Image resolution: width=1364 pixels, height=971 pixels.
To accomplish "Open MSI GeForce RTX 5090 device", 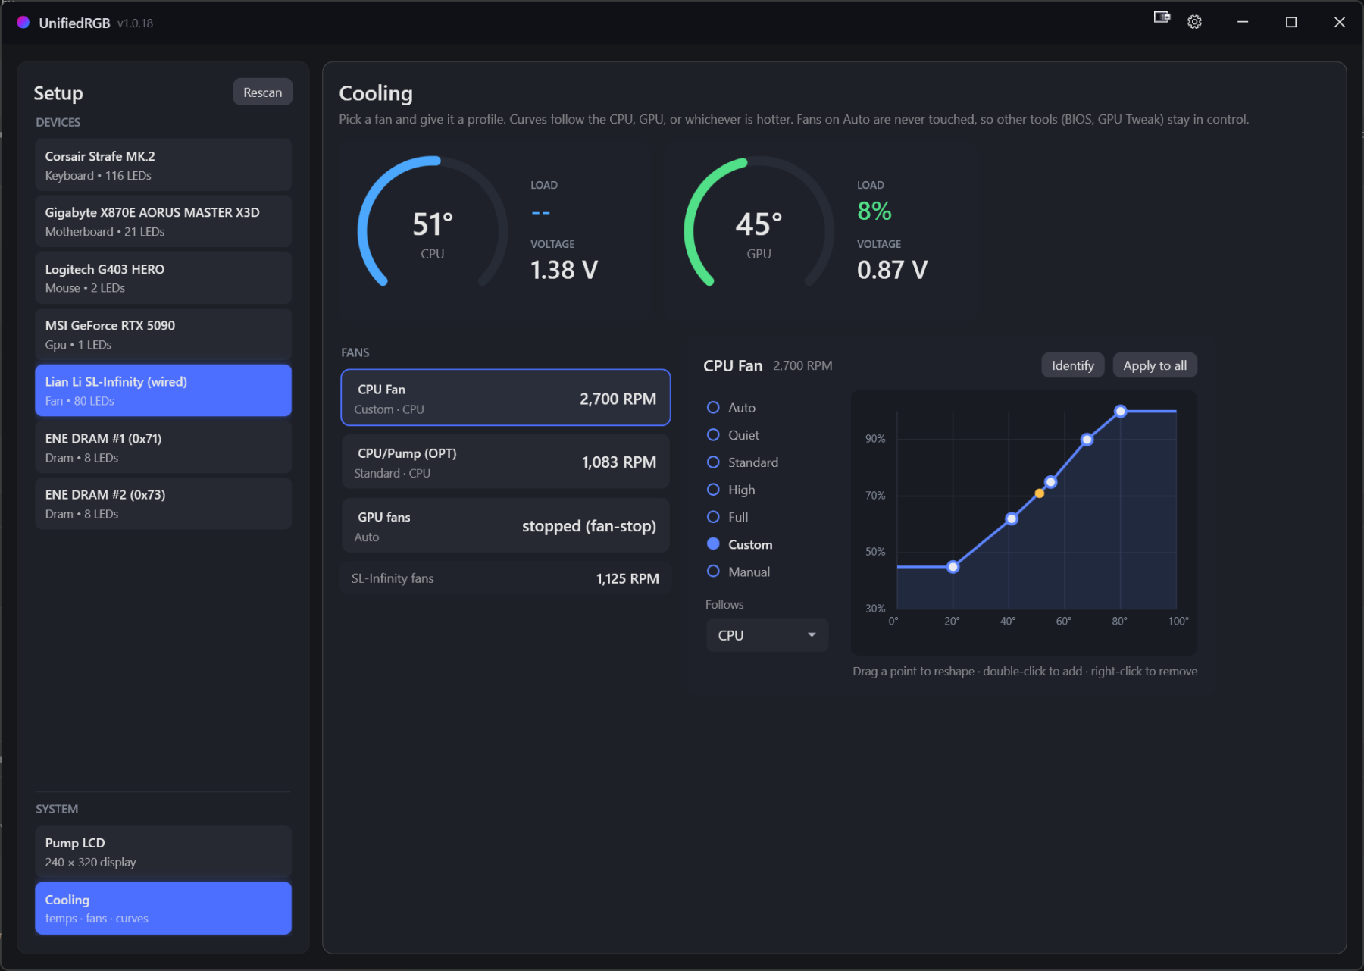I will [x=163, y=334].
